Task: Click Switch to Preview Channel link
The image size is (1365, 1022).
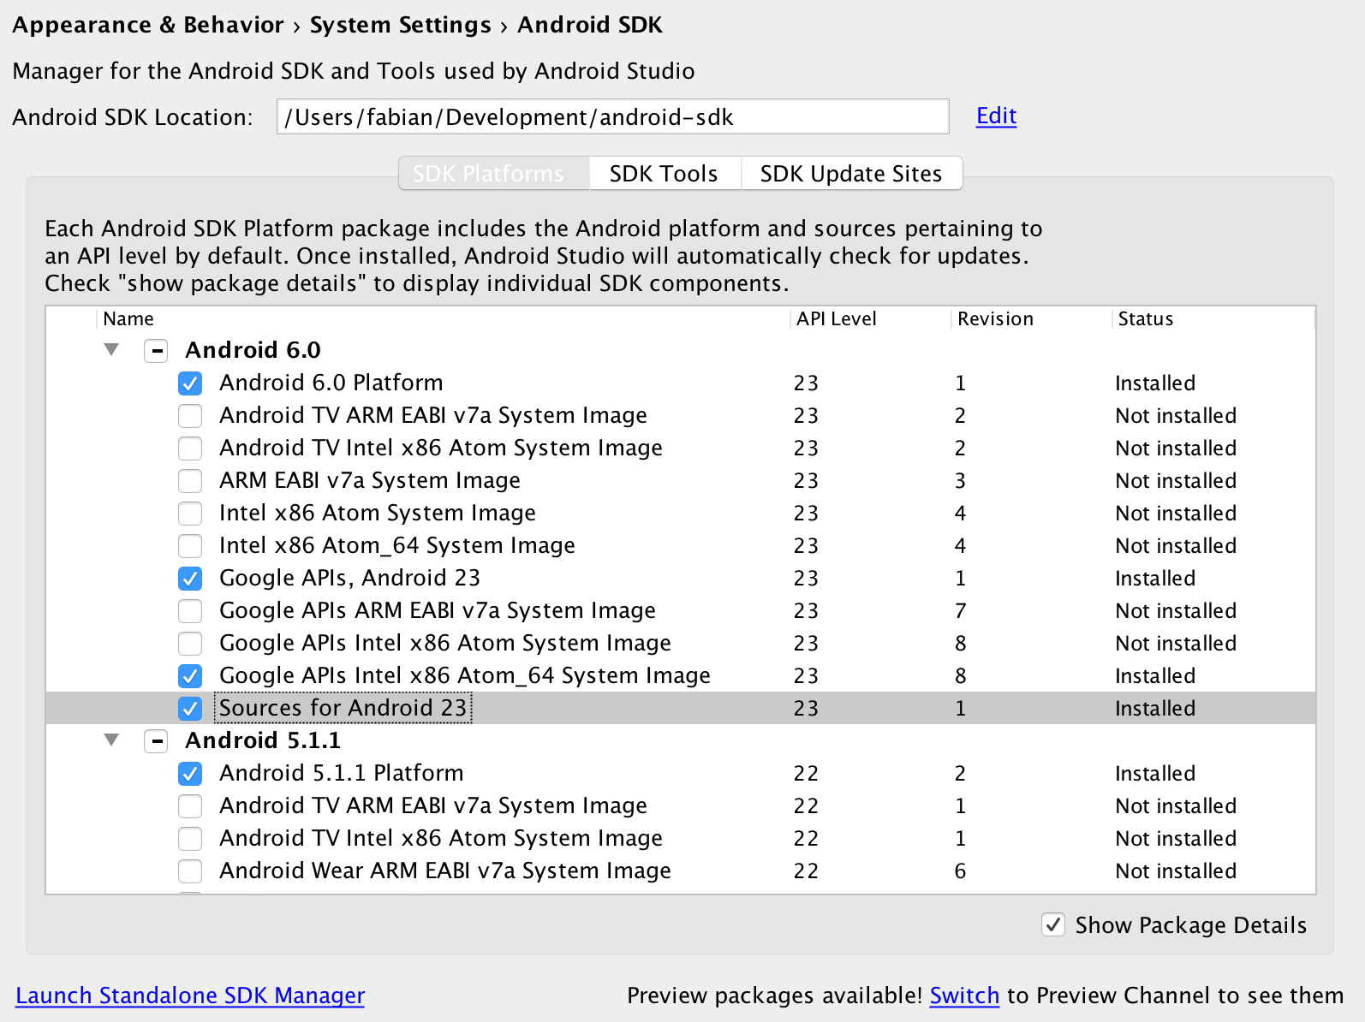Action: pos(964,995)
